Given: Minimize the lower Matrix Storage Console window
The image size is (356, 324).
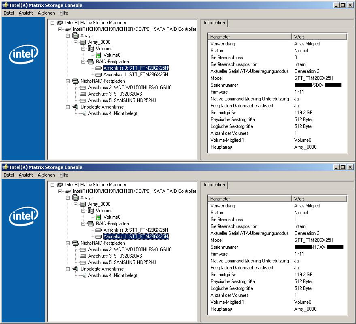Looking at the screenshot, I should tap(337, 167).
